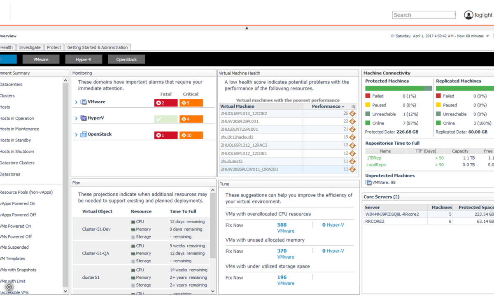
Task: Click the Plan panel scrollbar down arrow
Action: [x=213, y=291]
